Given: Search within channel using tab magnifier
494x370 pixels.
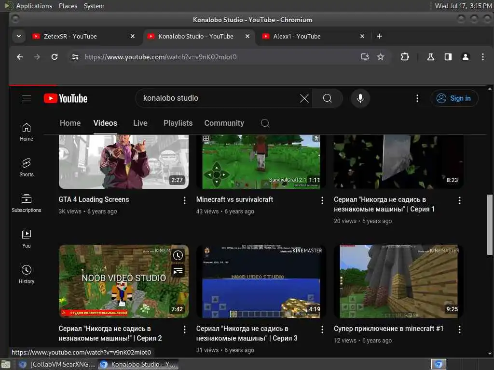Looking at the screenshot, I should (x=265, y=123).
